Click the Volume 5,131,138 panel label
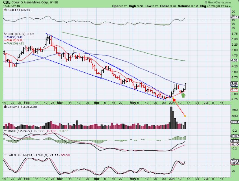This screenshot has width=239, height=181. pyautogui.click(x=22, y=107)
